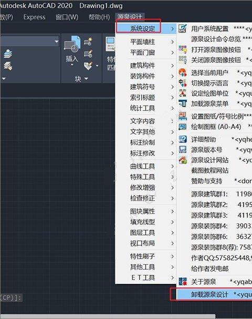Click the layer match pencil icon
This screenshot has height=319, width=252.
coord(8,66)
